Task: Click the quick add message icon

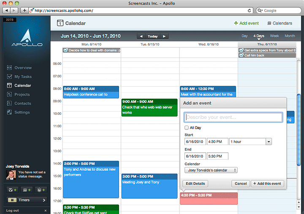Action: pyautogui.click(x=27, y=190)
